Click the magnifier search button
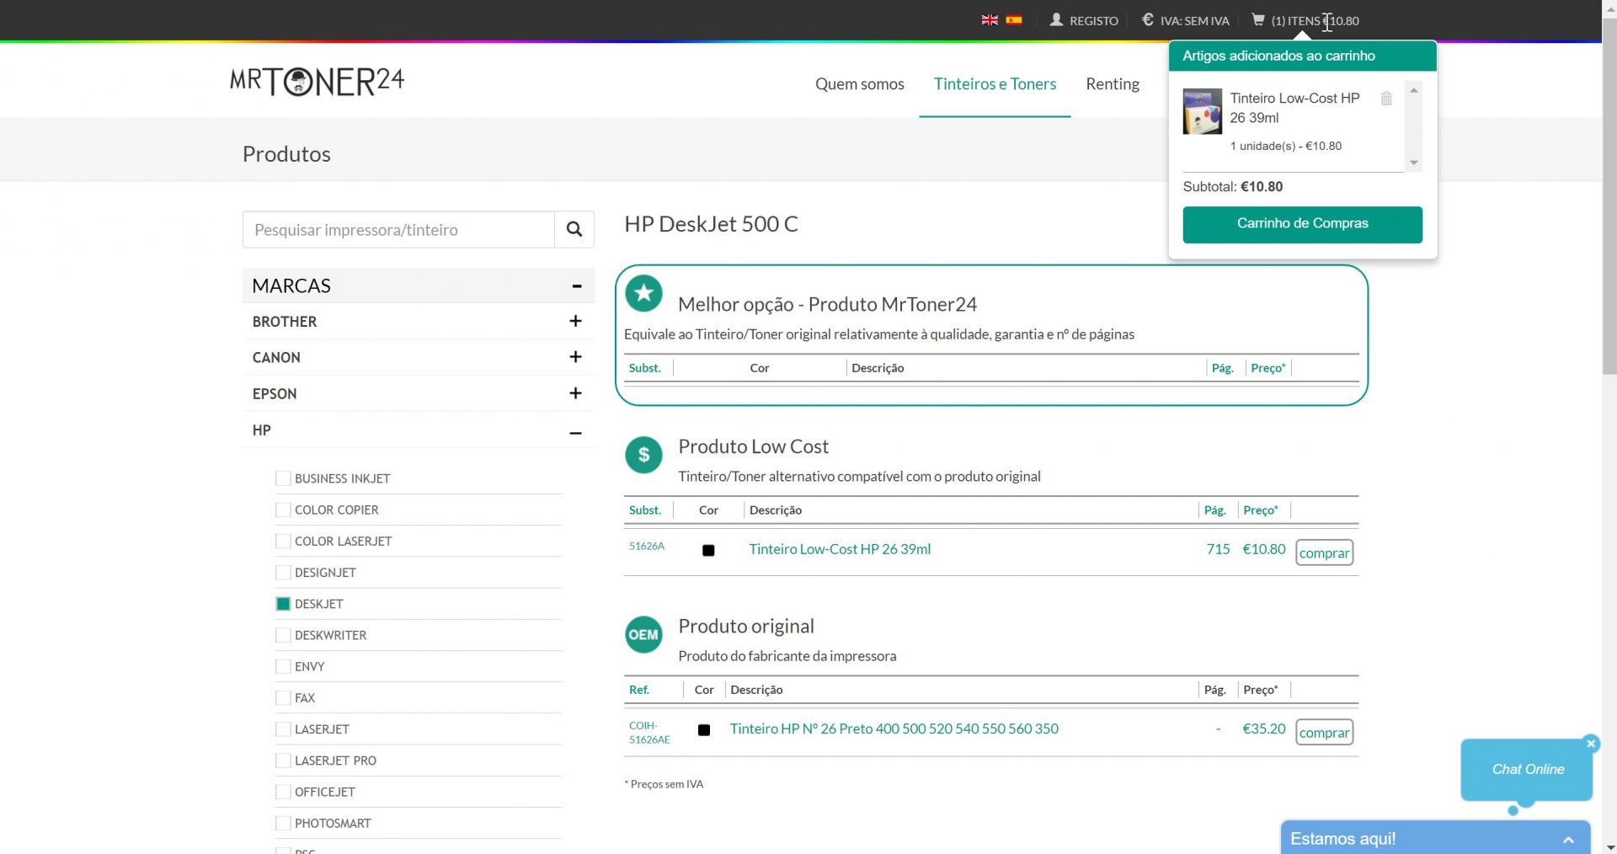 (574, 229)
